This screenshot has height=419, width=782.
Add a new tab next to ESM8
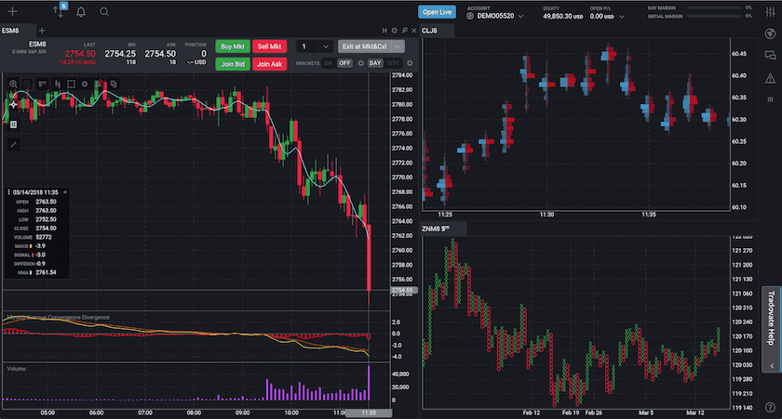[41, 31]
